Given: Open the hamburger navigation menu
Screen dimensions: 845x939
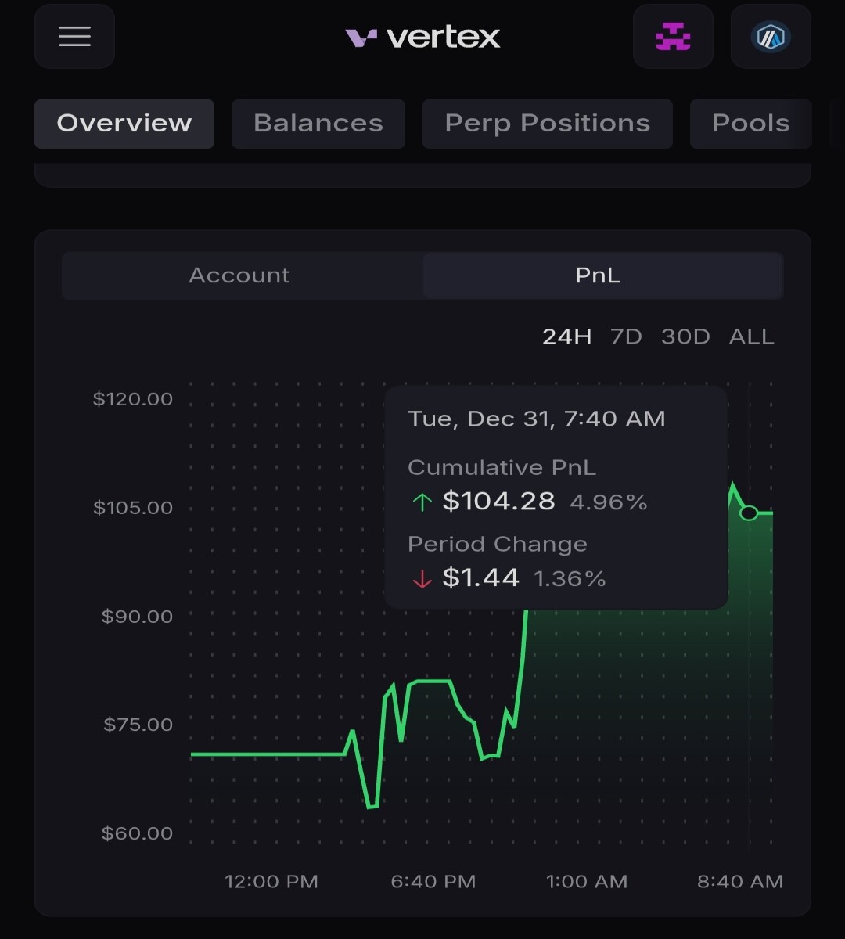Looking at the screenshot, I should tap(74, 37).
